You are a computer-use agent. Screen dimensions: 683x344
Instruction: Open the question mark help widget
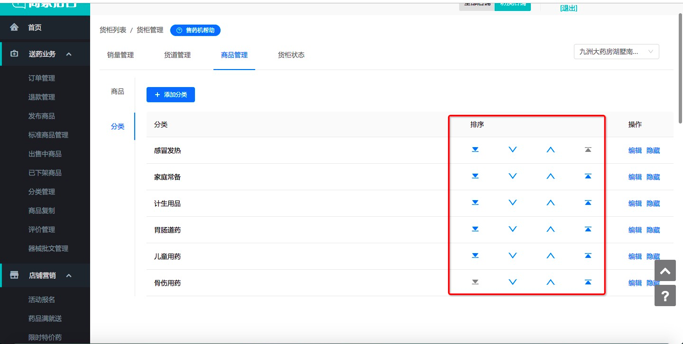click(665, 296)
